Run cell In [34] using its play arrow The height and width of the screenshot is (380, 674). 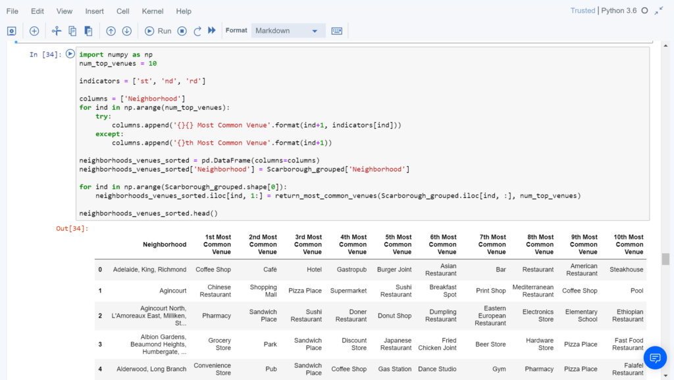70,54
